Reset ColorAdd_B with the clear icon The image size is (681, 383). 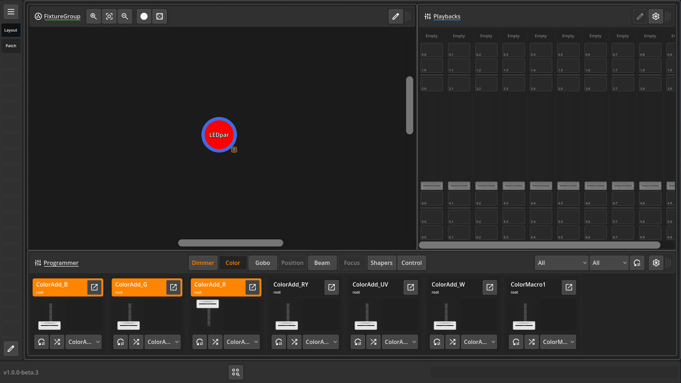pos(41,342)
